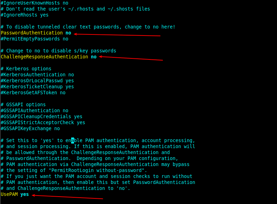Screen dimensions: 277x204
Task: Click the '# Kerberos options' comment
Action: pyautogui.click(x=26, y=69)
